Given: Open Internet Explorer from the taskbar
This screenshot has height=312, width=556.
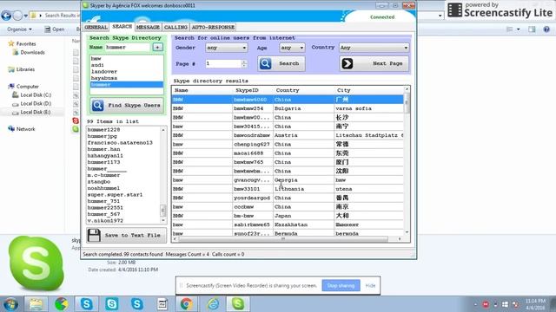Looking at the screenshot, I should coord(213,304).
